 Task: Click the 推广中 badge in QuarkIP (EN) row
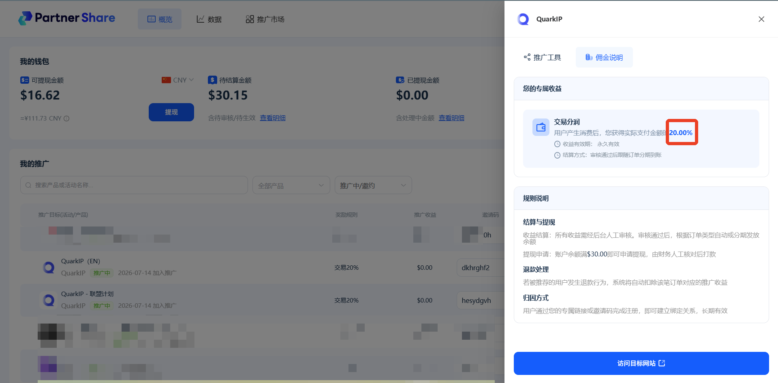click(102, 273)
